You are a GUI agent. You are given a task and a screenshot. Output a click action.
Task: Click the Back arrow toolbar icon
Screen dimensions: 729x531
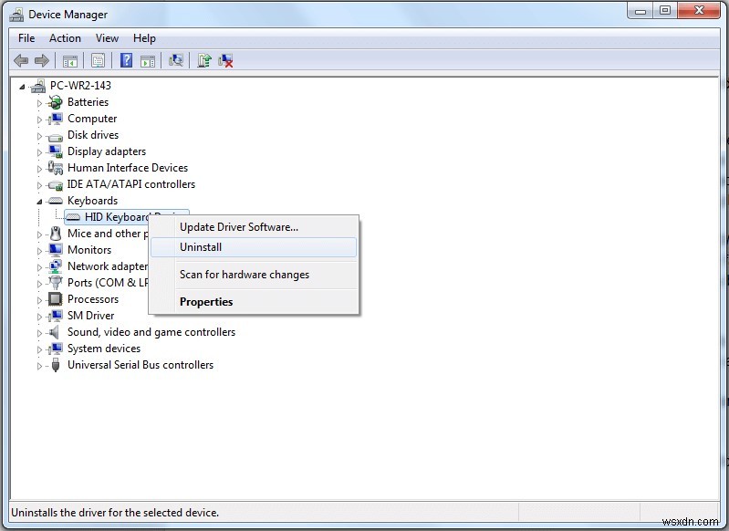click(21, 60)
